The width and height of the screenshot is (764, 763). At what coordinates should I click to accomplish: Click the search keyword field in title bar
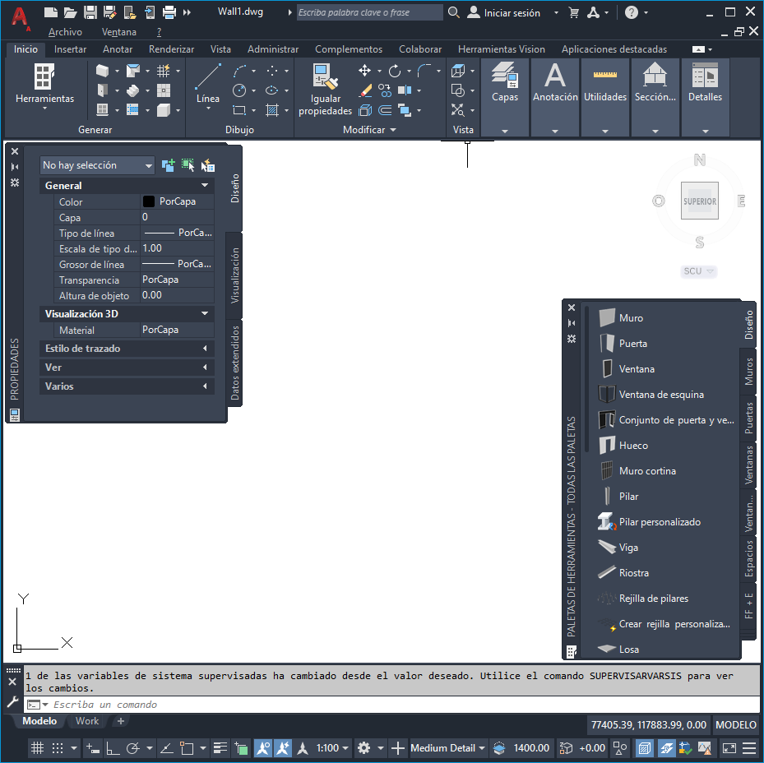(370, 12)
